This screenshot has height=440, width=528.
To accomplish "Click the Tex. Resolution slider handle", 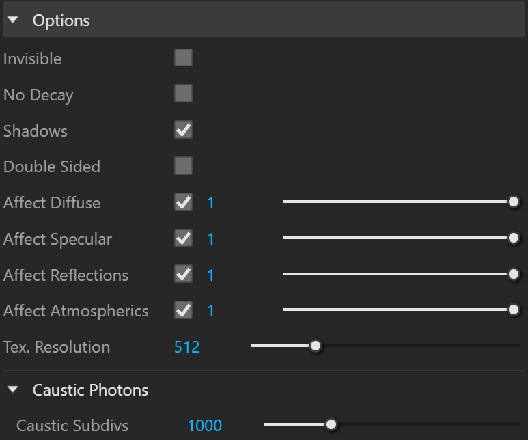I will pyautogui.click(x=316, y=346).
